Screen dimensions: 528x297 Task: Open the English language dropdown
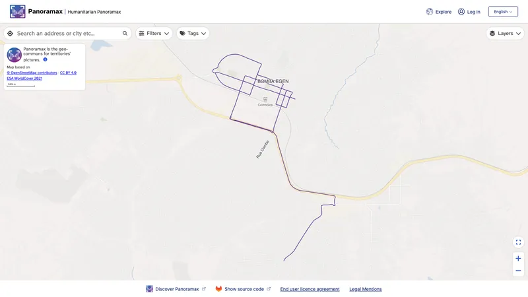(503, 12)
